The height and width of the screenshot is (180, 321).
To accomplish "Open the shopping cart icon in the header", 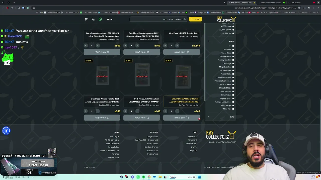I will [86, 19].
